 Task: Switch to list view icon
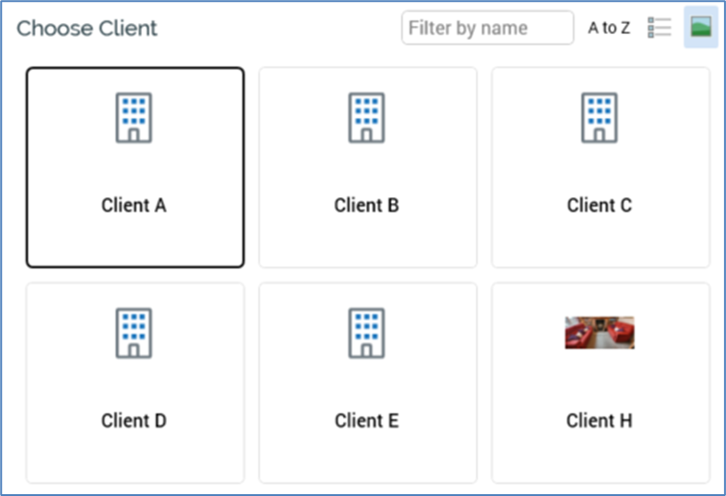click(x=659, y=28)
